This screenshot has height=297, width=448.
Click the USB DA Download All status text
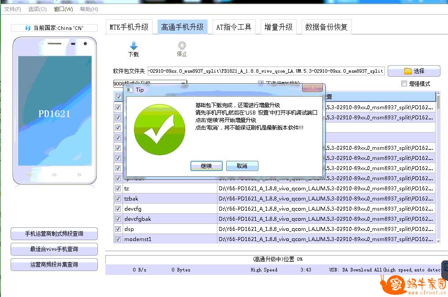(385, 270)
